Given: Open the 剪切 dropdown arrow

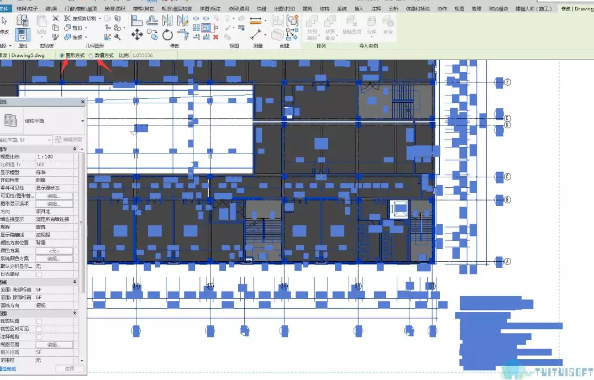Looking at the screenshot, I should [x=86, y=28].
